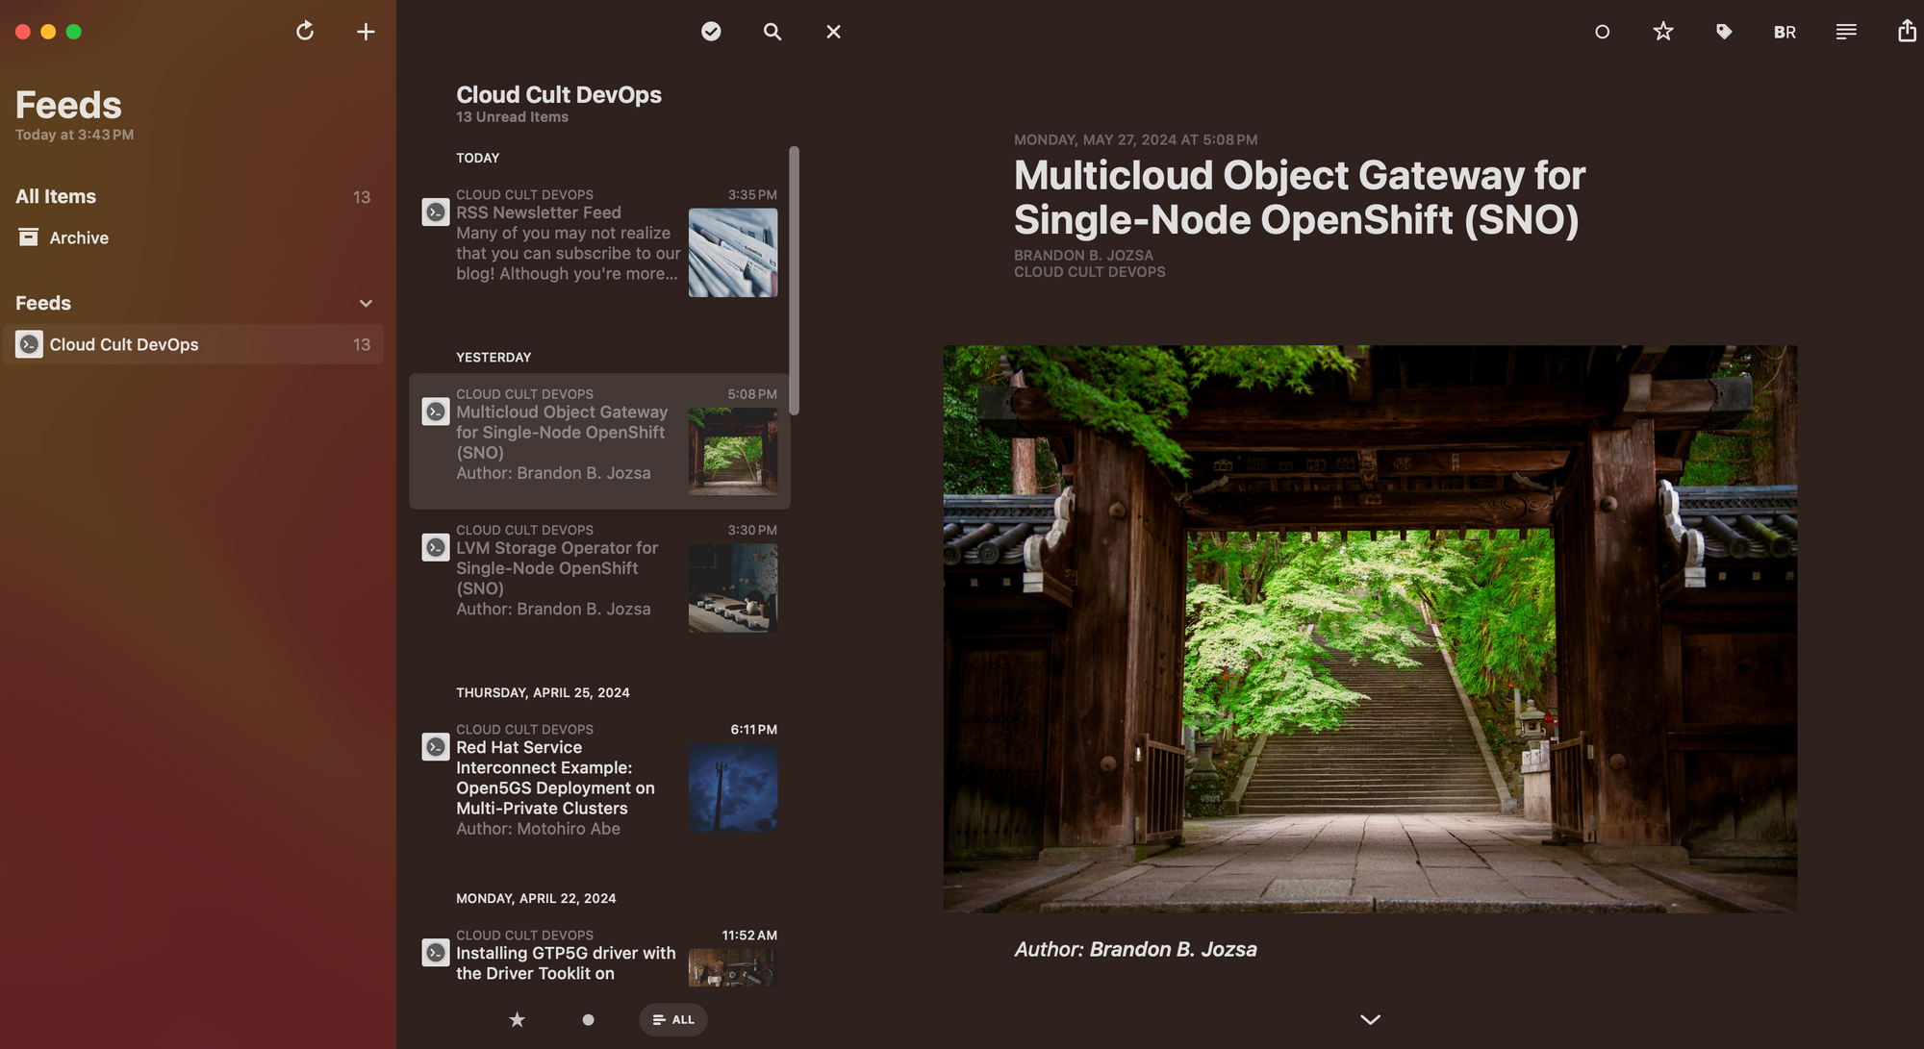Toggle unread dot indicator at bottom center
Screen dimensions: 1924x1049
(x=587, y=1020)
